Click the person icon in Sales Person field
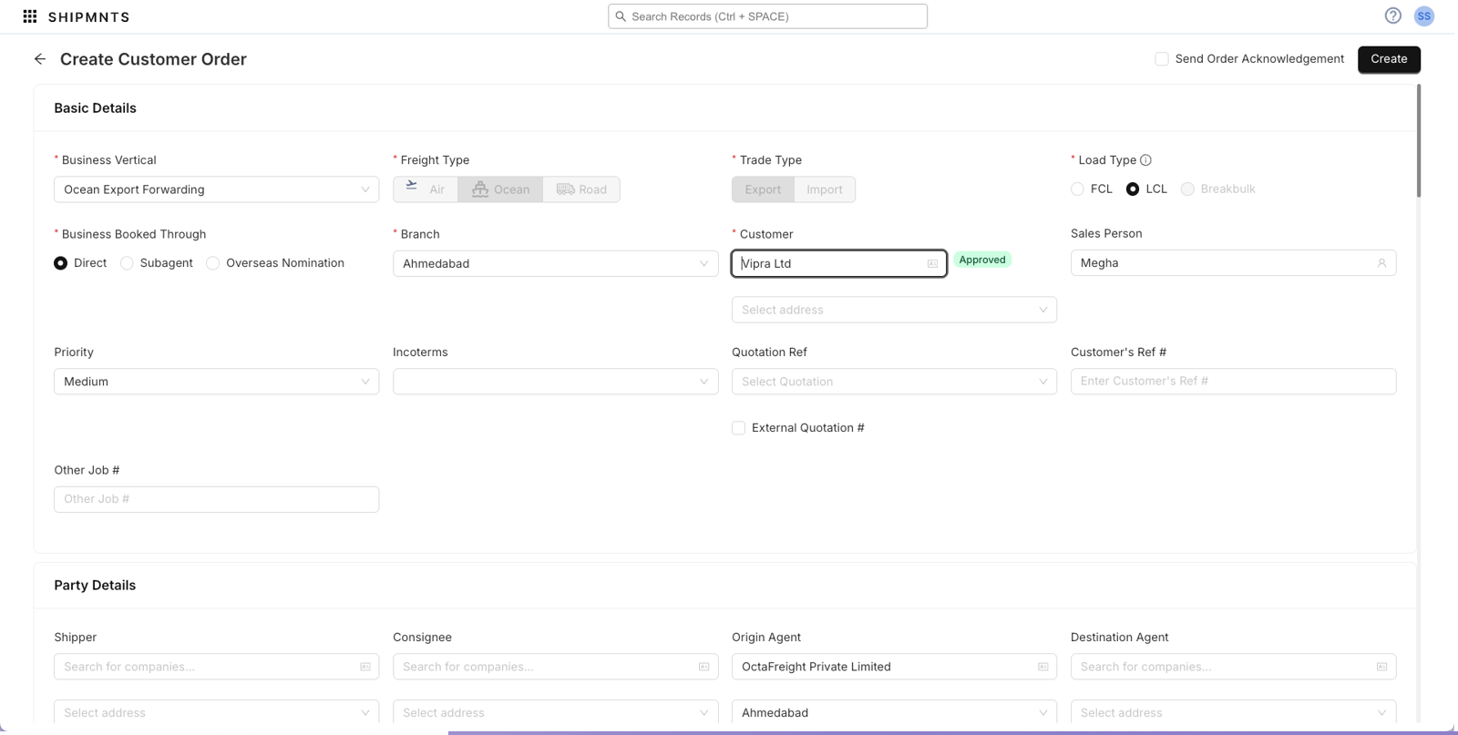 [x=1381, y=263]
